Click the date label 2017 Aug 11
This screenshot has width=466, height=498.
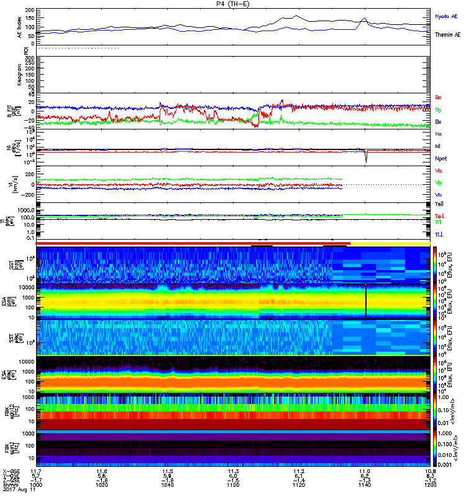[x=19, y=490]
